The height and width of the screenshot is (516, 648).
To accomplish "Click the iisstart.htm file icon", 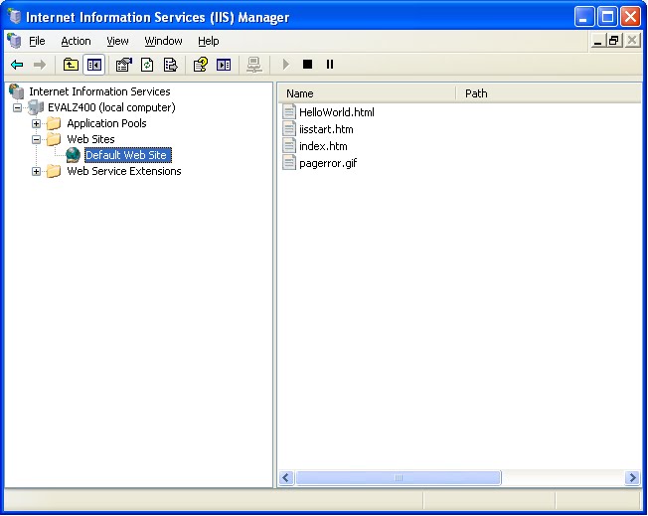I will coord(289,128).
